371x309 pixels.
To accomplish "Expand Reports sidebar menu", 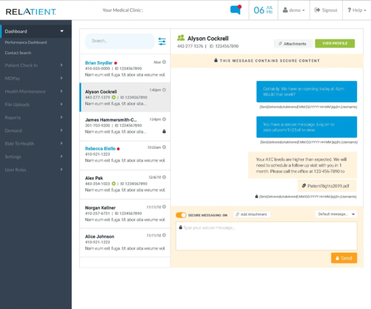I will tap(36, 117).
